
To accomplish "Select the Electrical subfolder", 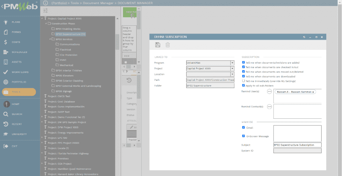I will coord(65,50).
